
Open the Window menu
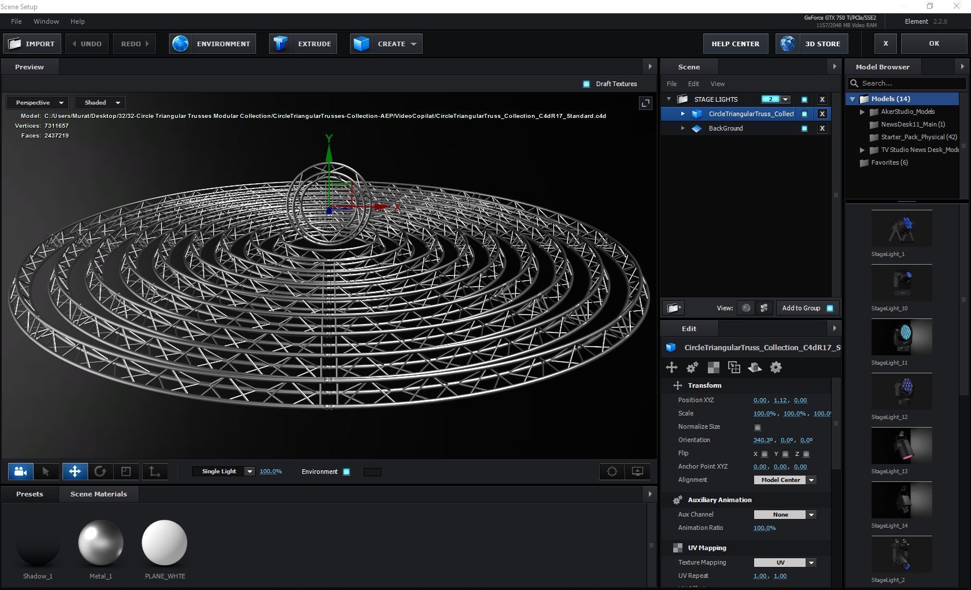coord(46,21)
